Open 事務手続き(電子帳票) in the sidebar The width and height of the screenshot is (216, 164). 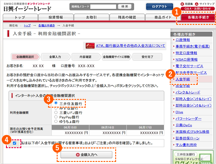point(193,46)
